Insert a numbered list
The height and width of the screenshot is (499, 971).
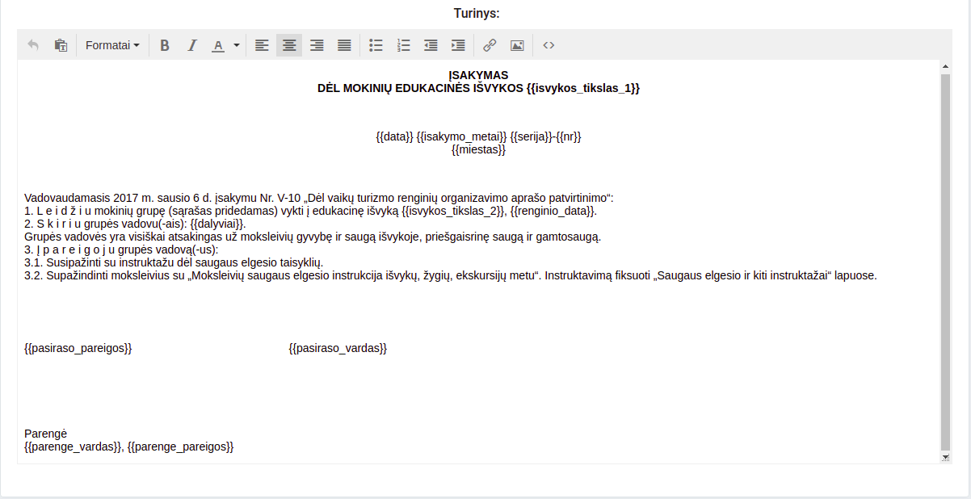tap(404, 45)
